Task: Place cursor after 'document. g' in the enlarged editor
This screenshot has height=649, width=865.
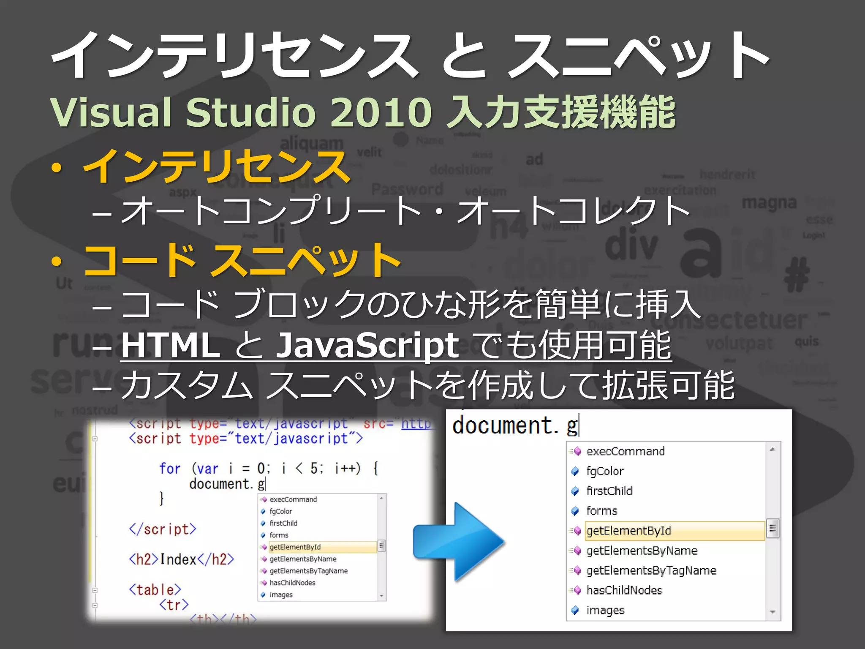Action: click(579, 425)
